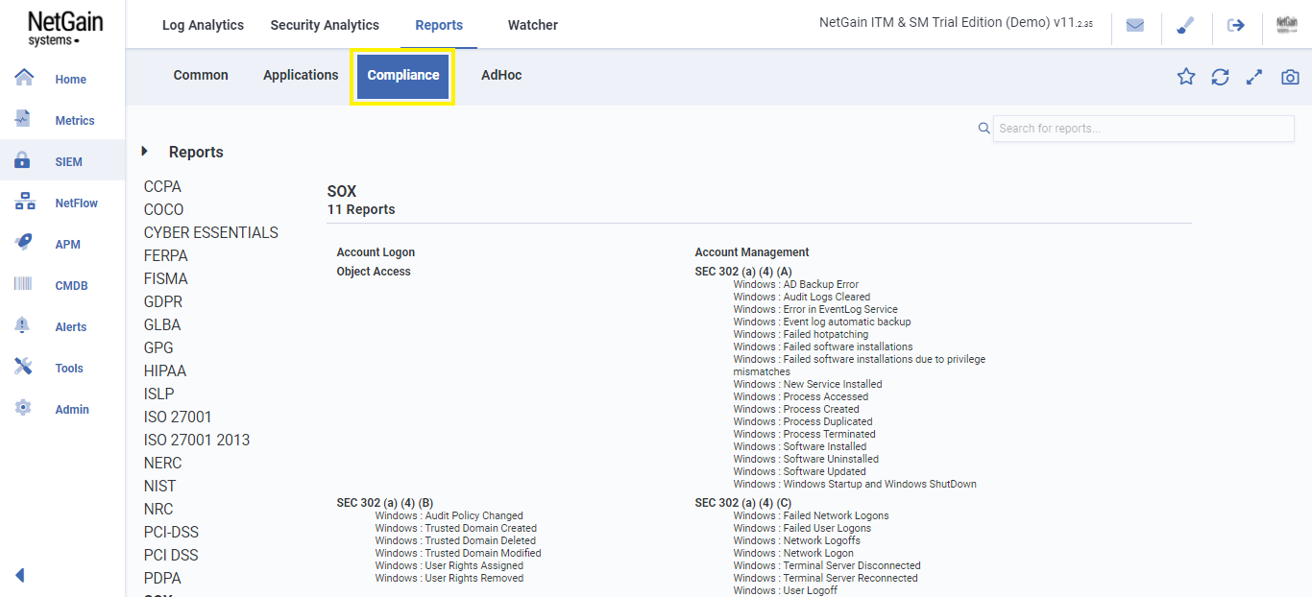Open the Home sidebar icon
1312x597 pixels.
[x=24, y=78]
